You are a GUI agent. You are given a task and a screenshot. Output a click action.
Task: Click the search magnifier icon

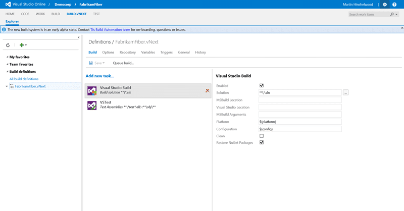coord(392,15)
